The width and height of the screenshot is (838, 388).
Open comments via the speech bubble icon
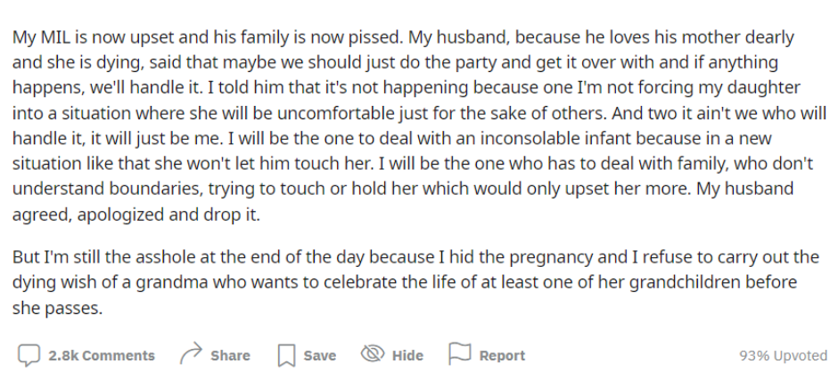click(x=29, y=355)
